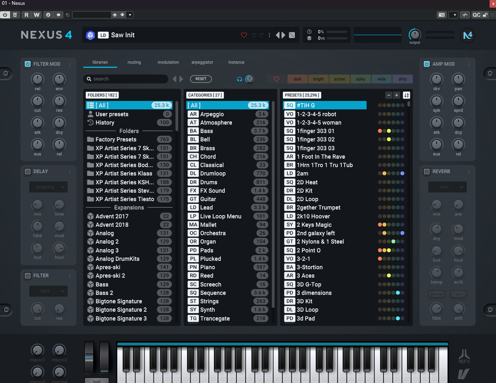This screenshot has width=496, height=383.
Task: Select the Arpeggio category
Action: pyautogui.click(x=227, y=114)
